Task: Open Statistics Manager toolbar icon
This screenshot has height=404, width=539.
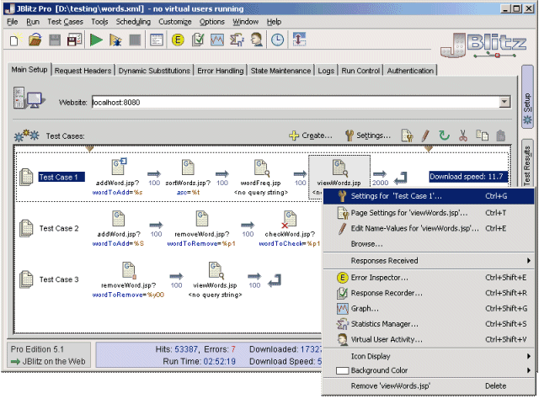Action: [x=237, y=40]
